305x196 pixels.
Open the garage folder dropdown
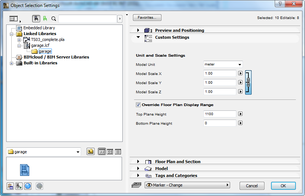tap(44, 152)
